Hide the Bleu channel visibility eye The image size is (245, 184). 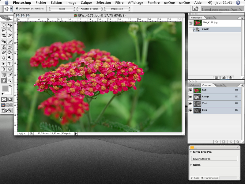190,110
